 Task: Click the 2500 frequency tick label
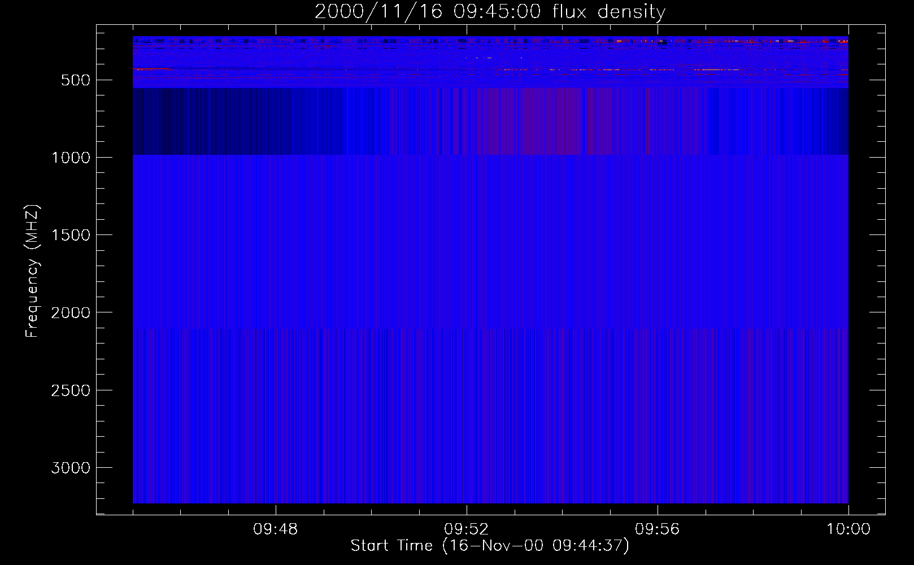(x=71, y=390)
